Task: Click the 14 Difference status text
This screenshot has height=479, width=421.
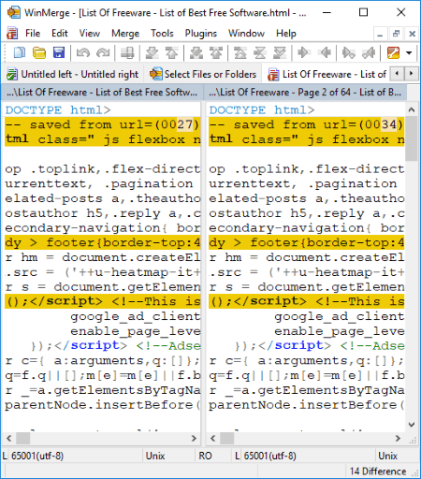Action: 378,471
